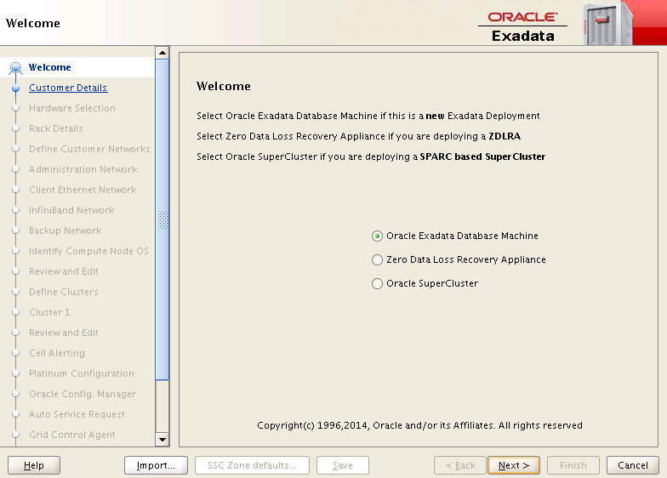Open the Customer Details step link

tap(68, 88)
